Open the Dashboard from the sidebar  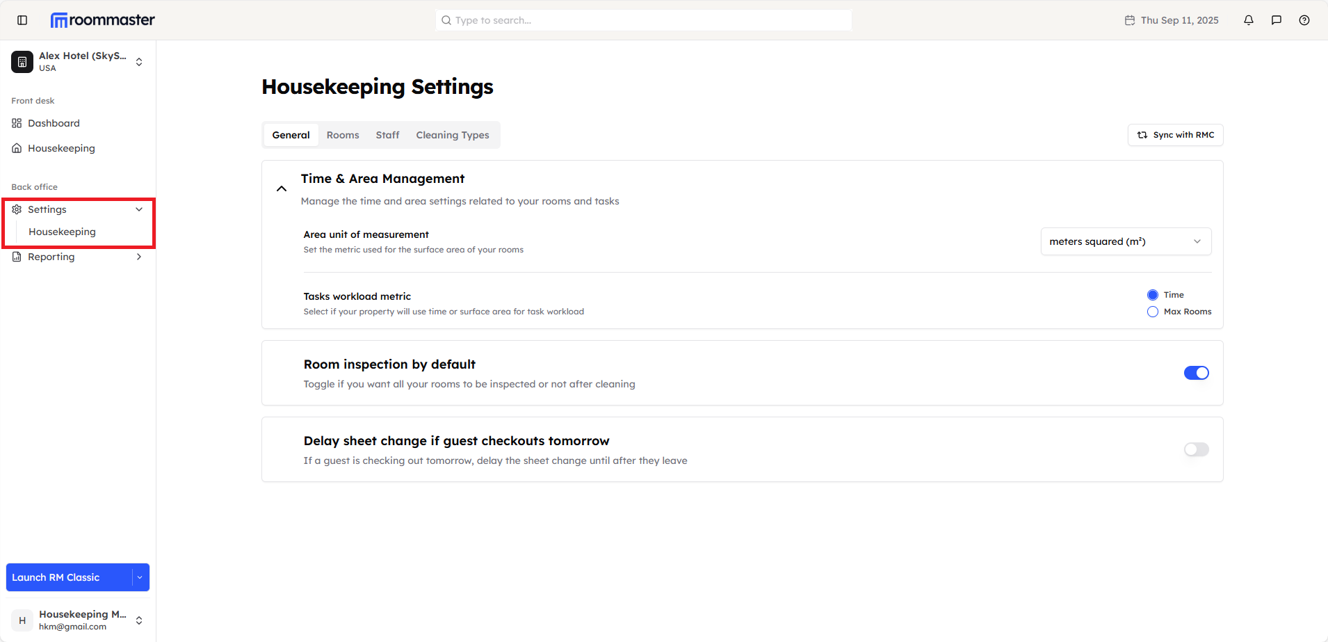[x=54, y=123]
